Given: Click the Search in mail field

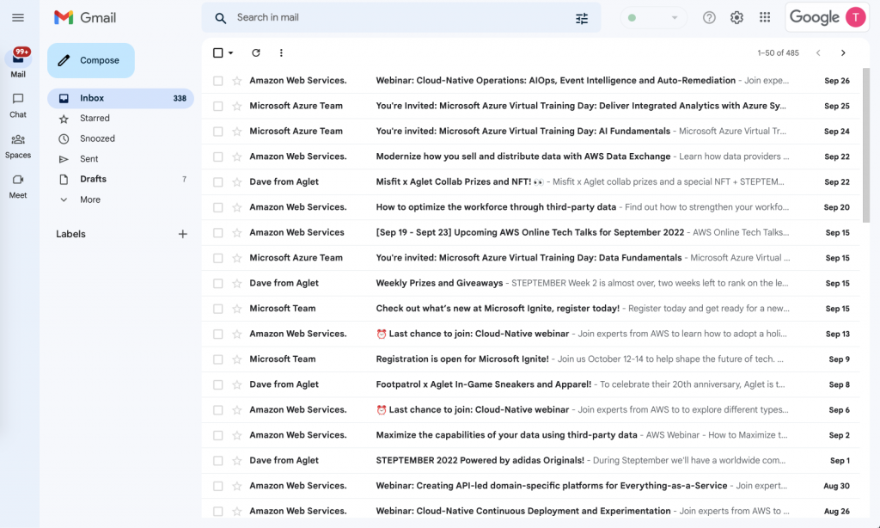Looking at the screenshot, I should pyautogui.click(x=401, y=17).
